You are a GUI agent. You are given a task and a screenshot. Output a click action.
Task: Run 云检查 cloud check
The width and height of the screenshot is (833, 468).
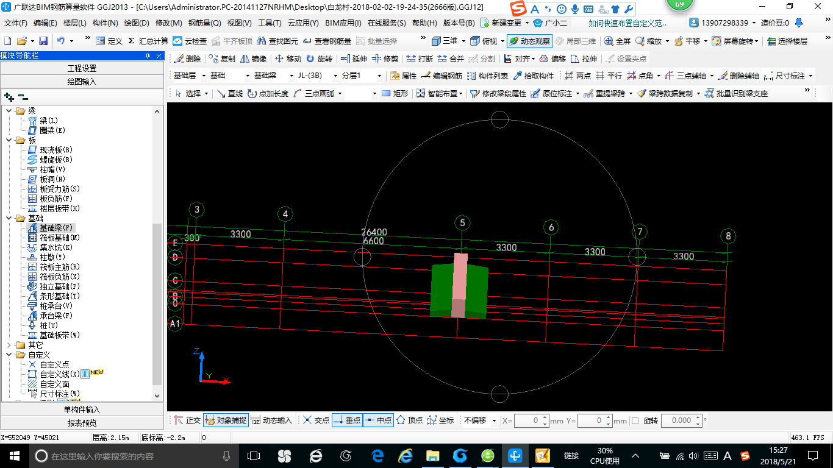(x=190, y=41)
